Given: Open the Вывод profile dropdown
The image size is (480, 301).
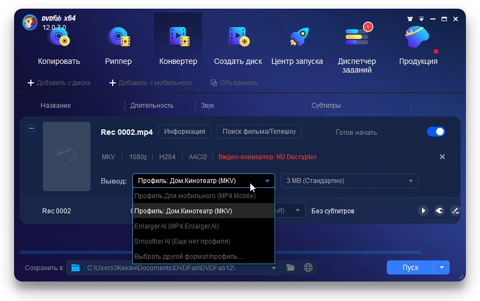Looking at the screenshot, I should coord(204,181).
